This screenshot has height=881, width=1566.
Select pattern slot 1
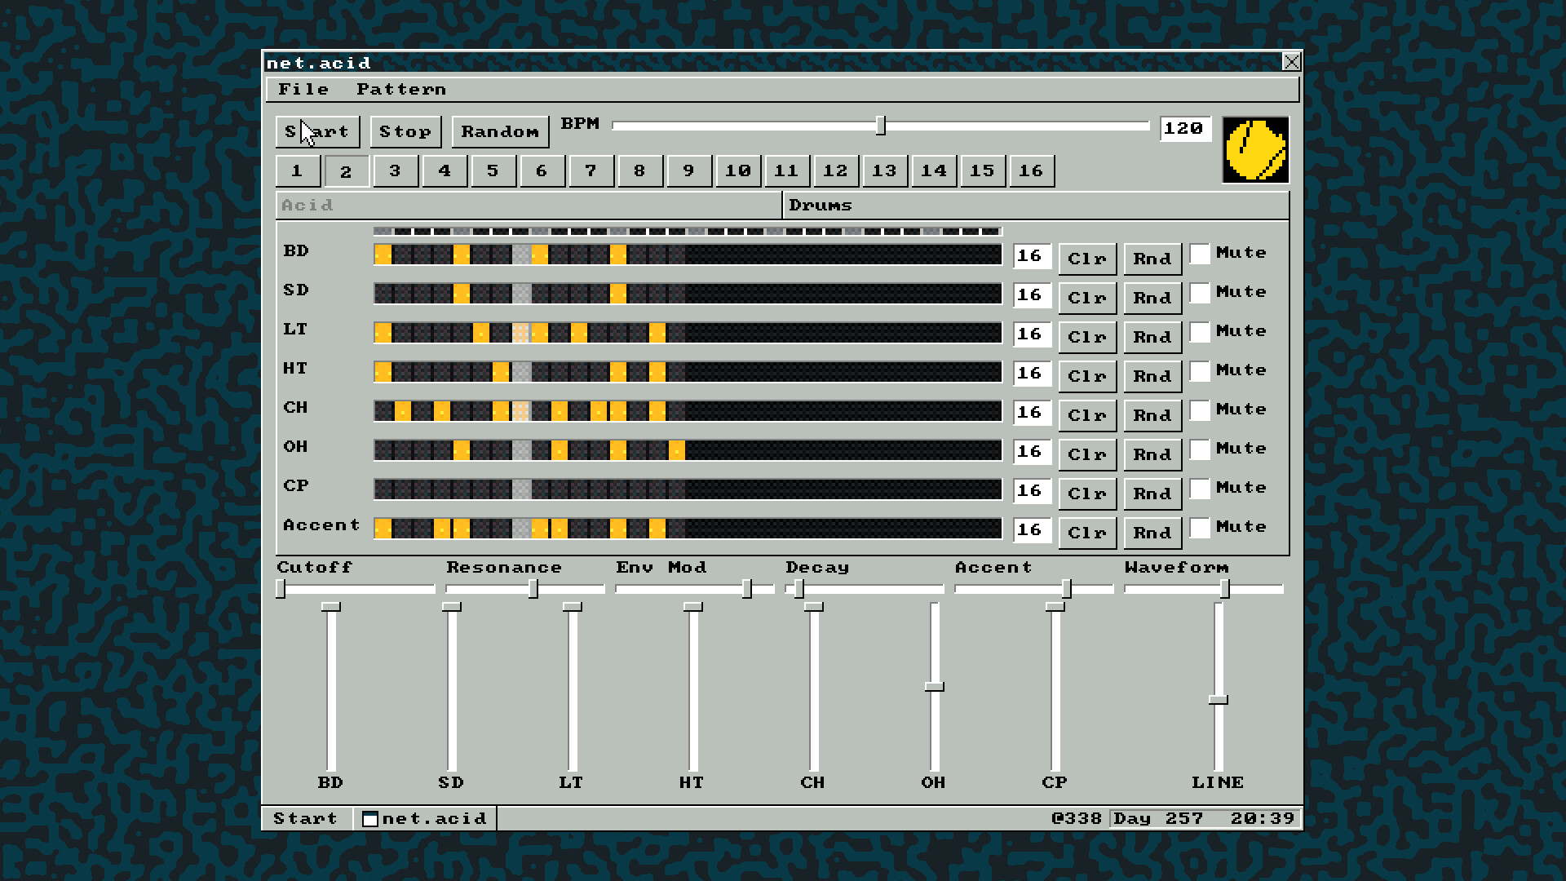tap(297, 171)
